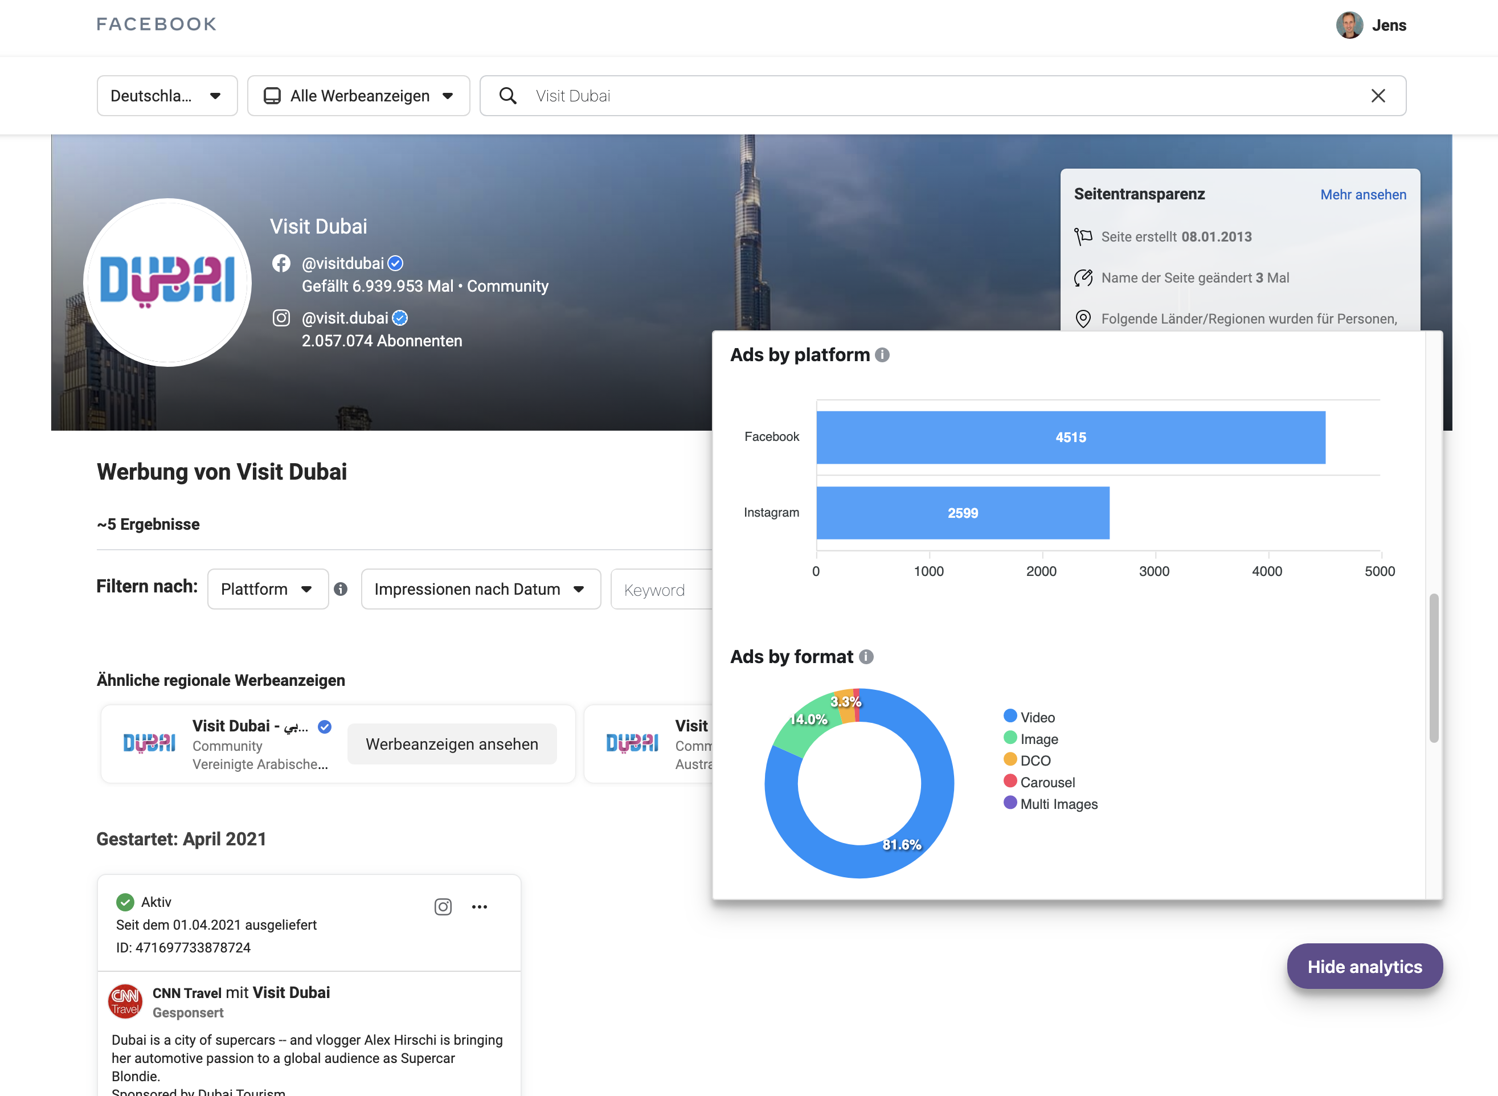Click Seite erstellt 08.01.2013 text
Screen dimensions: 1498x1096
pos(1176,237)
